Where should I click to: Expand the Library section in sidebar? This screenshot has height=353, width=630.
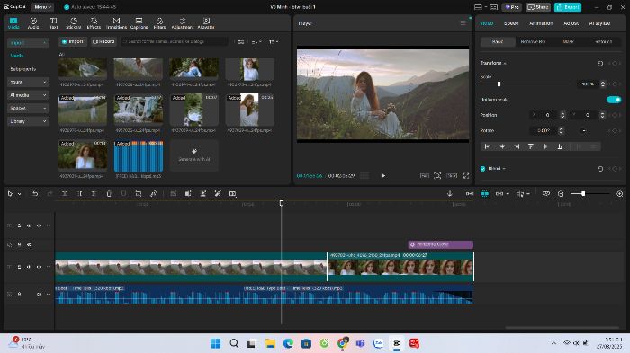pyautogui.click(x=28, y=121)
